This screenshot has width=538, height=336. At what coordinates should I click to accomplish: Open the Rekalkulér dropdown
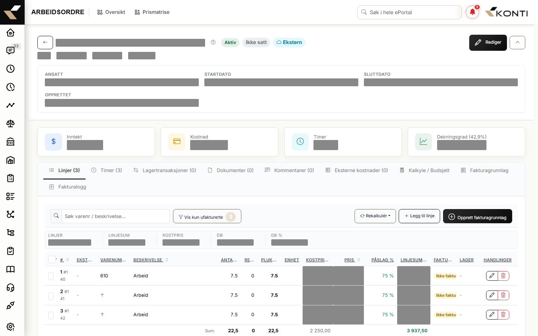pyautogui.click(x=375, y=216)
